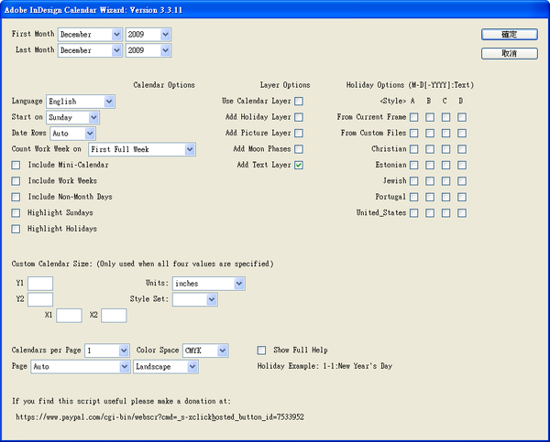Image resolution: width=550 pixels, height=442 pixels.
Task: Click the PayPal donation URL text
Action: 159,417
